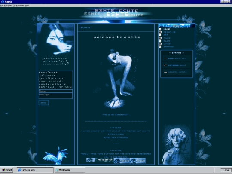Screen dimensions: 232x174
Task: Open the Films page link
Action: pos(167,38)
